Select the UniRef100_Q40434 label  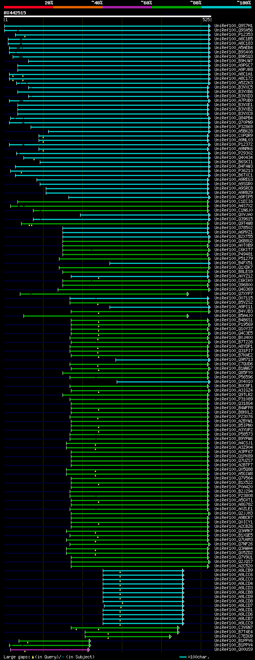(233, 158)
